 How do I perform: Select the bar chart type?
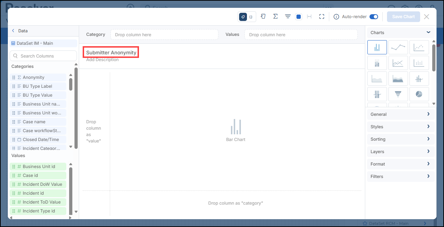pos(377,47)
